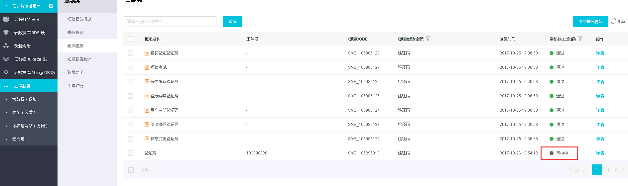This screenshot has height=186, width=628.
Task: Click the gray 审核中 status dot
Action: 552,153
